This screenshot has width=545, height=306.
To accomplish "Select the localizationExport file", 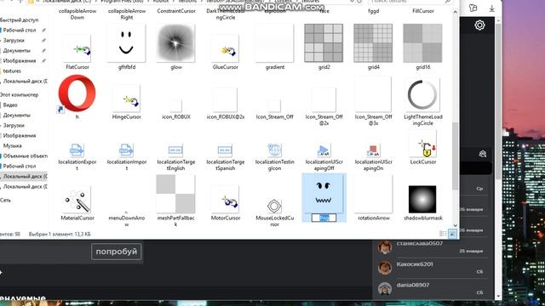I will 77,150.
